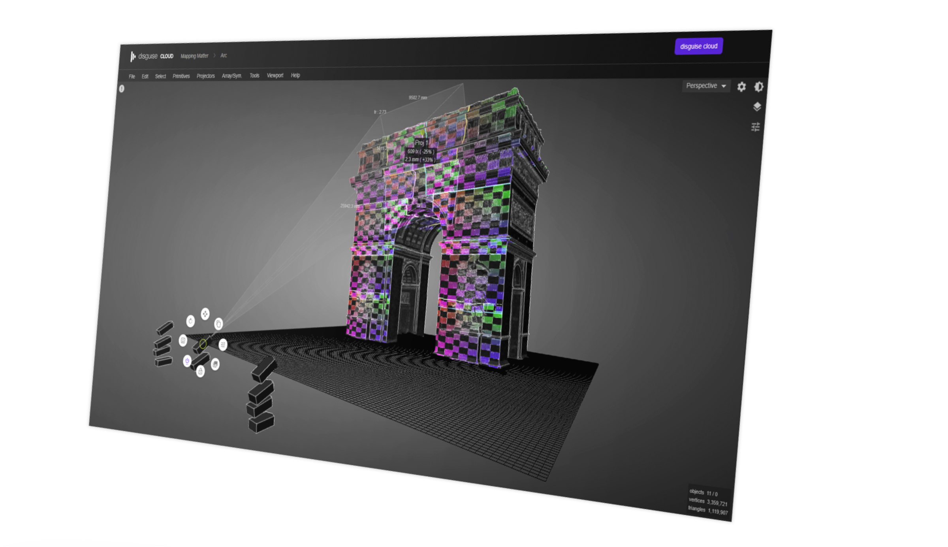Open projector properties sliders in radial menu

(223, 345)
